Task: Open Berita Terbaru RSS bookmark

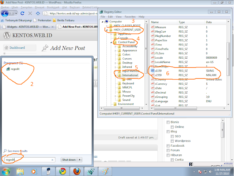Action: 64,21
